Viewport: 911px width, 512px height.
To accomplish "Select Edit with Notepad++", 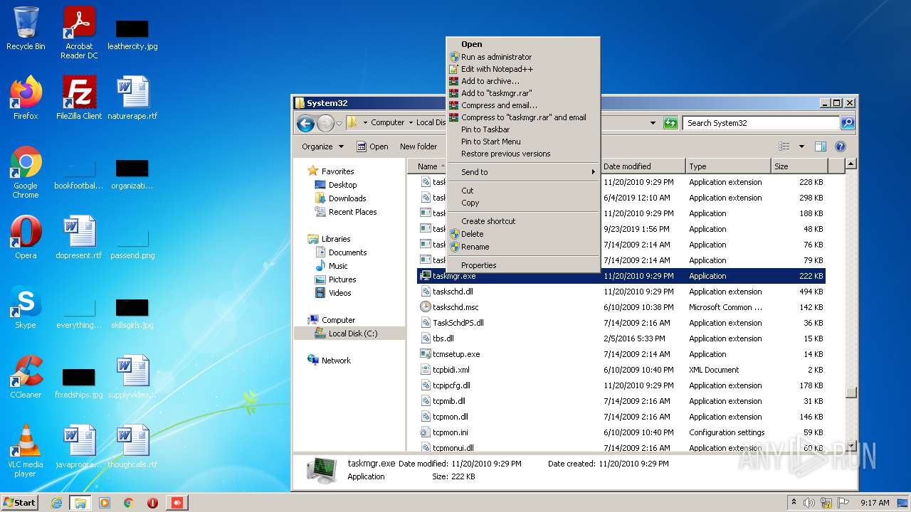I will point(523,69).
